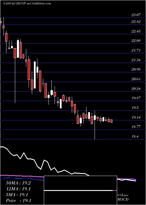
Task: Click the last red candlestick on the chart
Action: click(x=112, y=121)
